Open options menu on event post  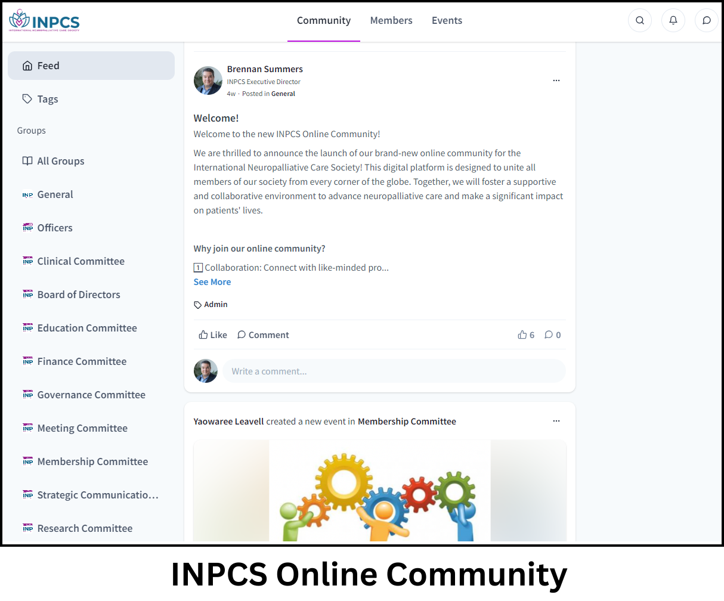point(556,421)
